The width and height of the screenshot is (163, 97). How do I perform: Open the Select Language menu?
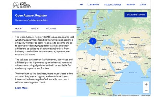tap(113, 5)
